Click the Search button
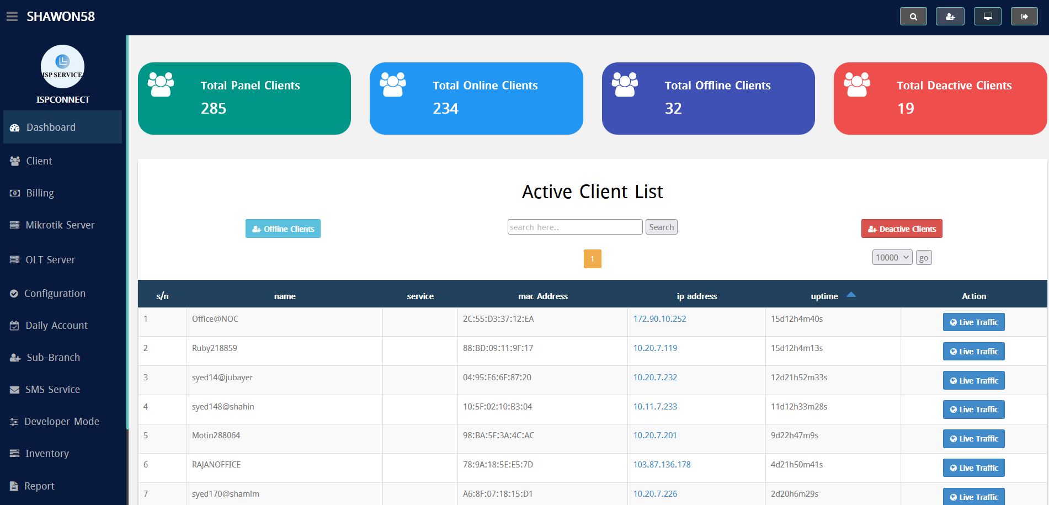This screenshot has height=505, width=1049. coord(662,227)
